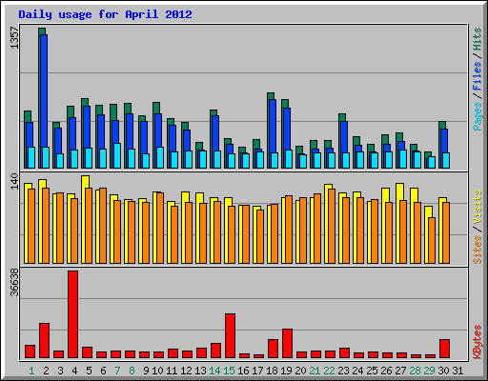Click day label 22 on the x-axis
Image resolution: width=488 pixels, height=381 pixels.
329,371
